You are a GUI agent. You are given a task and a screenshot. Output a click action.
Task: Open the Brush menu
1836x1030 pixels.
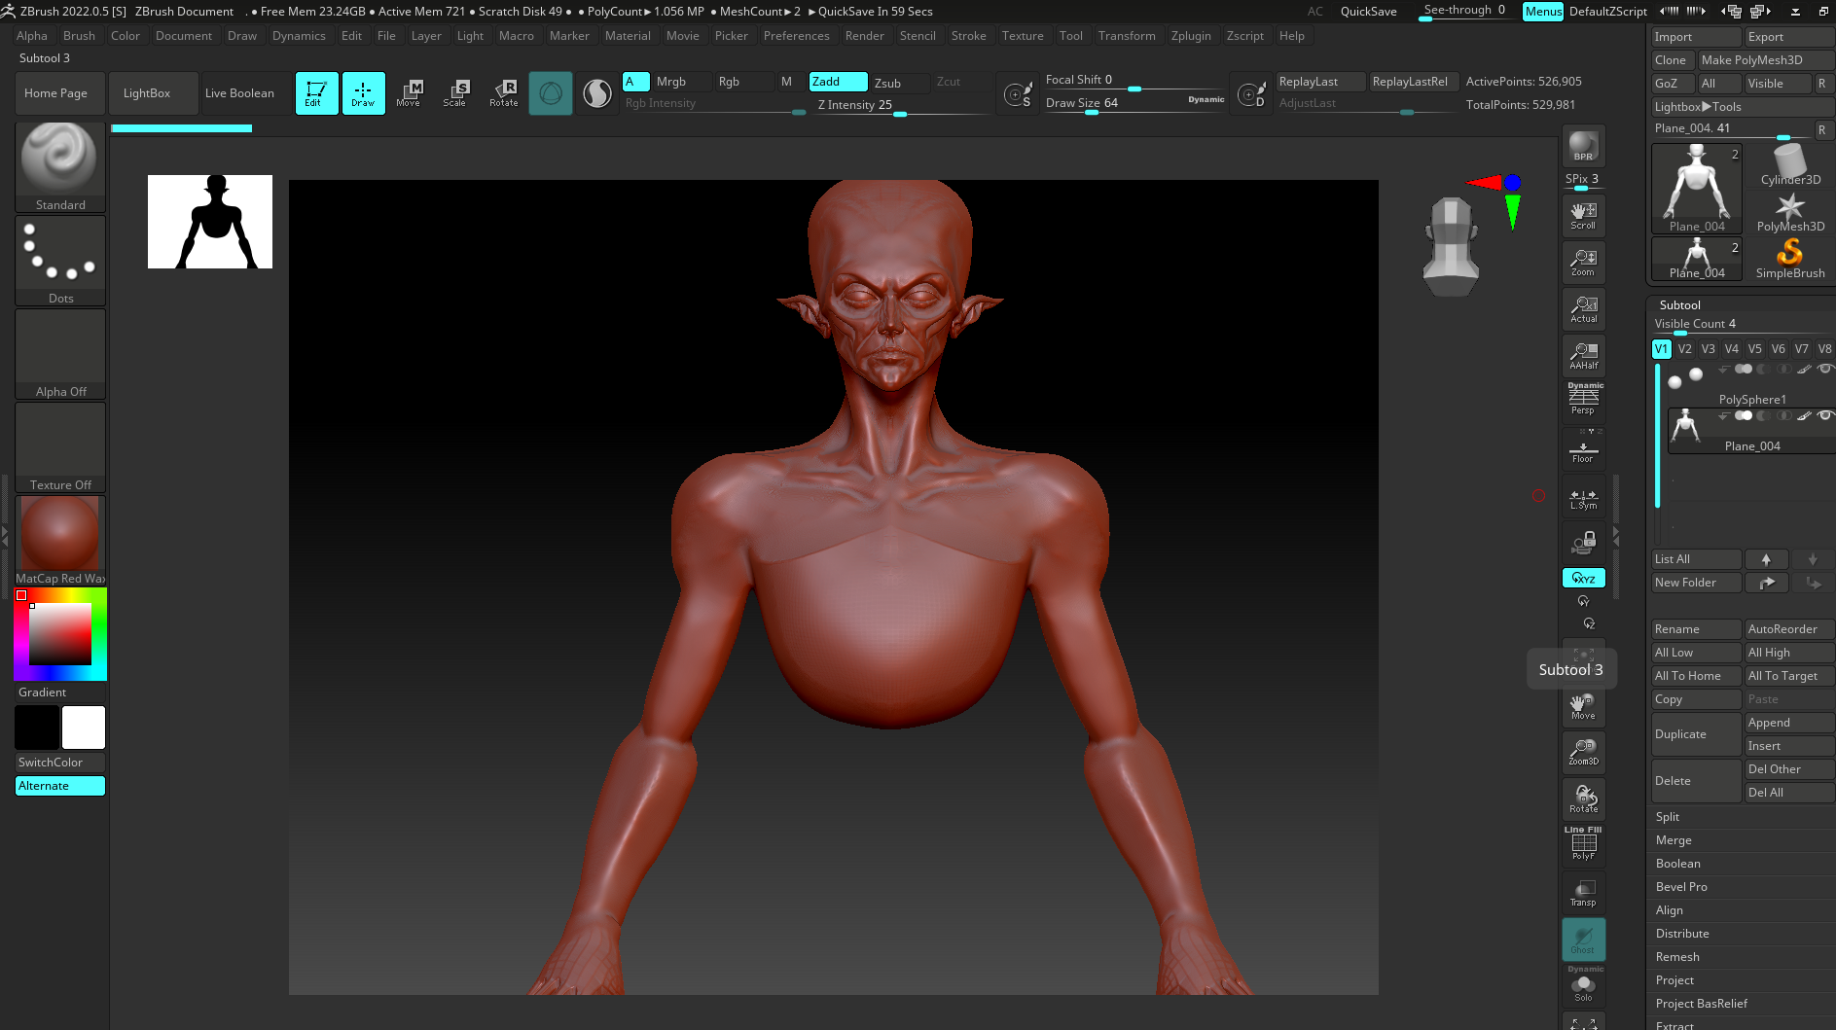(x=79, y=36)
